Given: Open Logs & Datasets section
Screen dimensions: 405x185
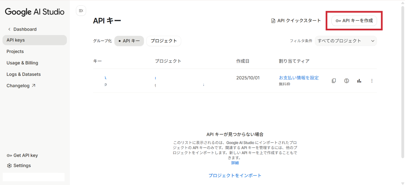Looking at the screenshot, I should pos(24,74).
